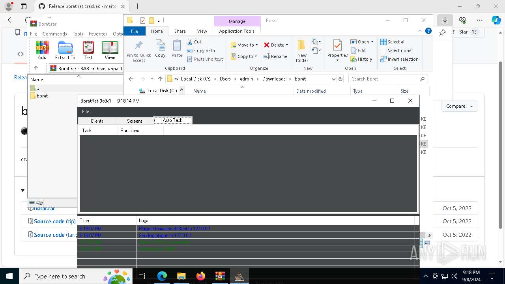
Task: Click the taskbar search box
Action: (75, 276)
